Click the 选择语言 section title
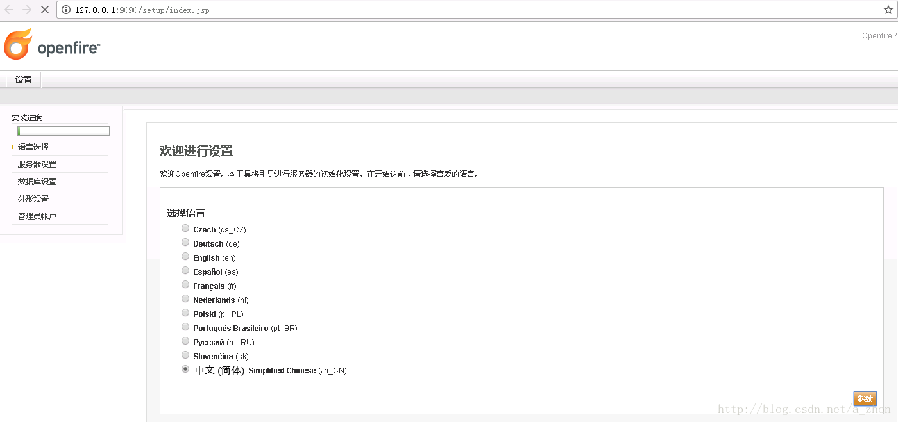 pos(186,213)
